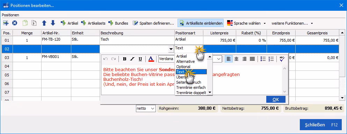Open Bundles from the toolbar
Viewport: 347px width, 134px height.
(x=118, y=23)
